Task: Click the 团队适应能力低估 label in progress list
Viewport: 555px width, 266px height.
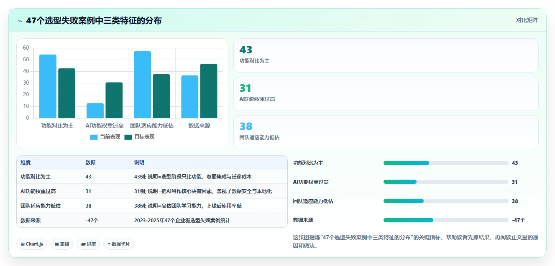Action: click(x=313, y=201)
